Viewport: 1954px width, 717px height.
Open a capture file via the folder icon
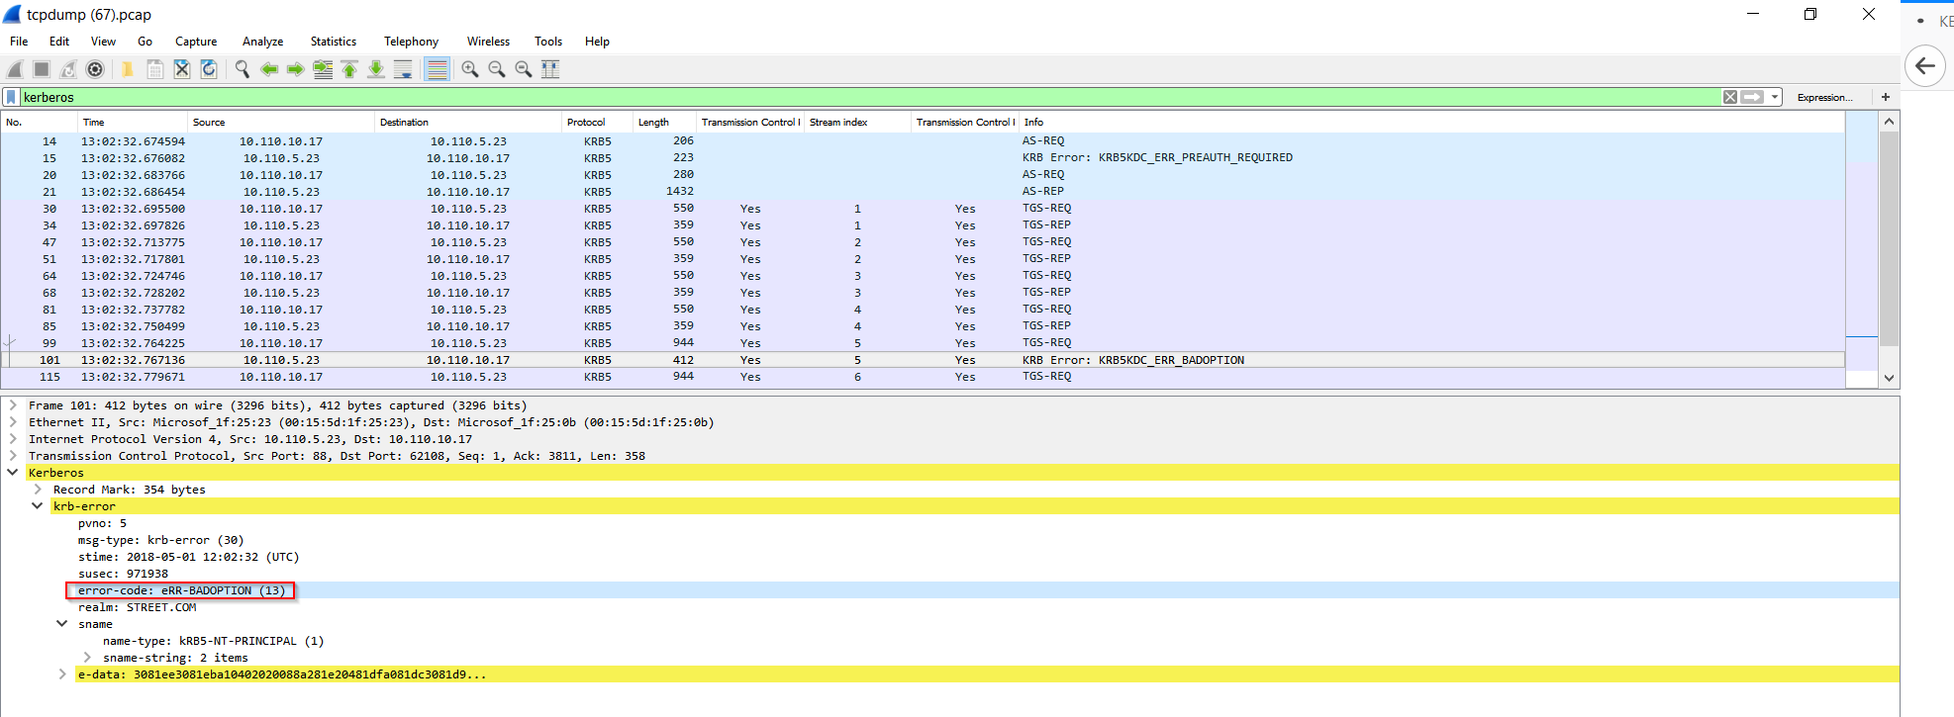point(128,69)
